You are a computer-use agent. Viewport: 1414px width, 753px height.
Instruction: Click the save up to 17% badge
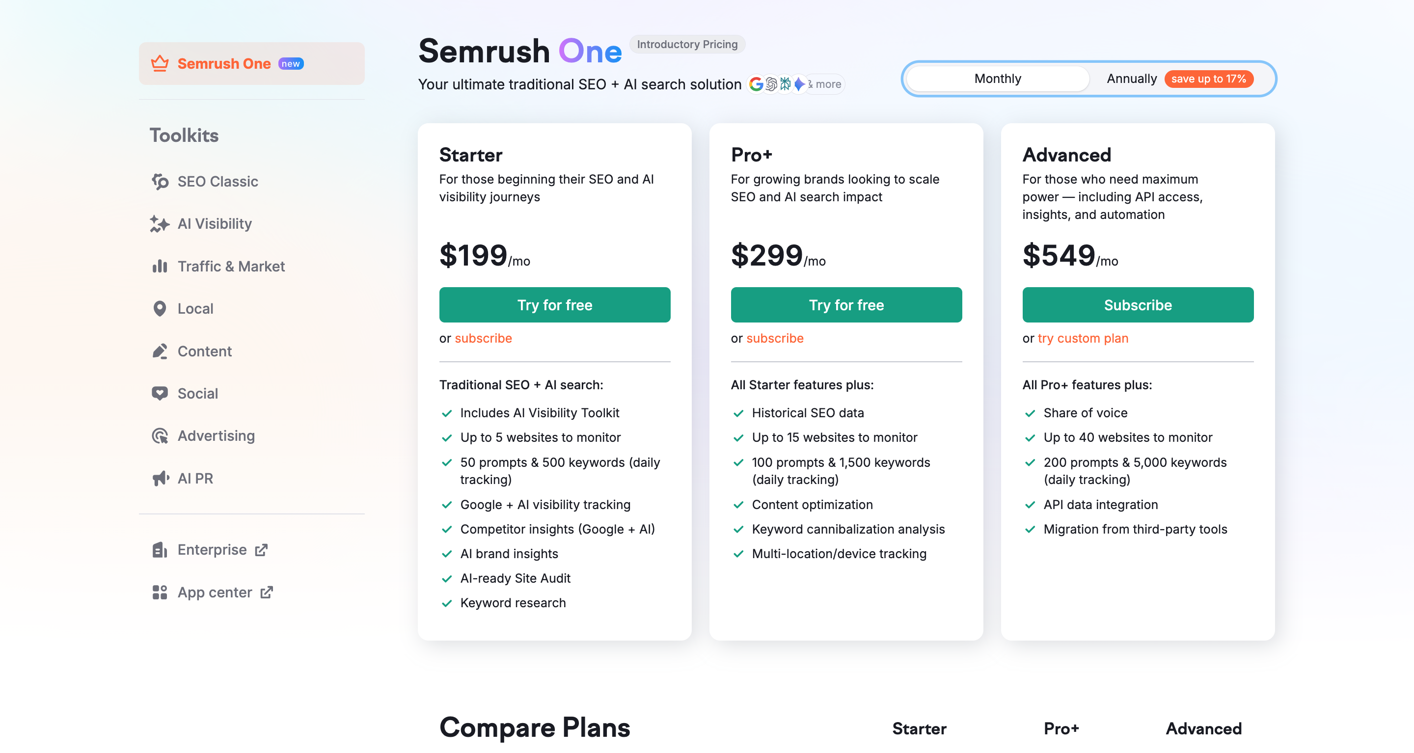coord(1208,79)
